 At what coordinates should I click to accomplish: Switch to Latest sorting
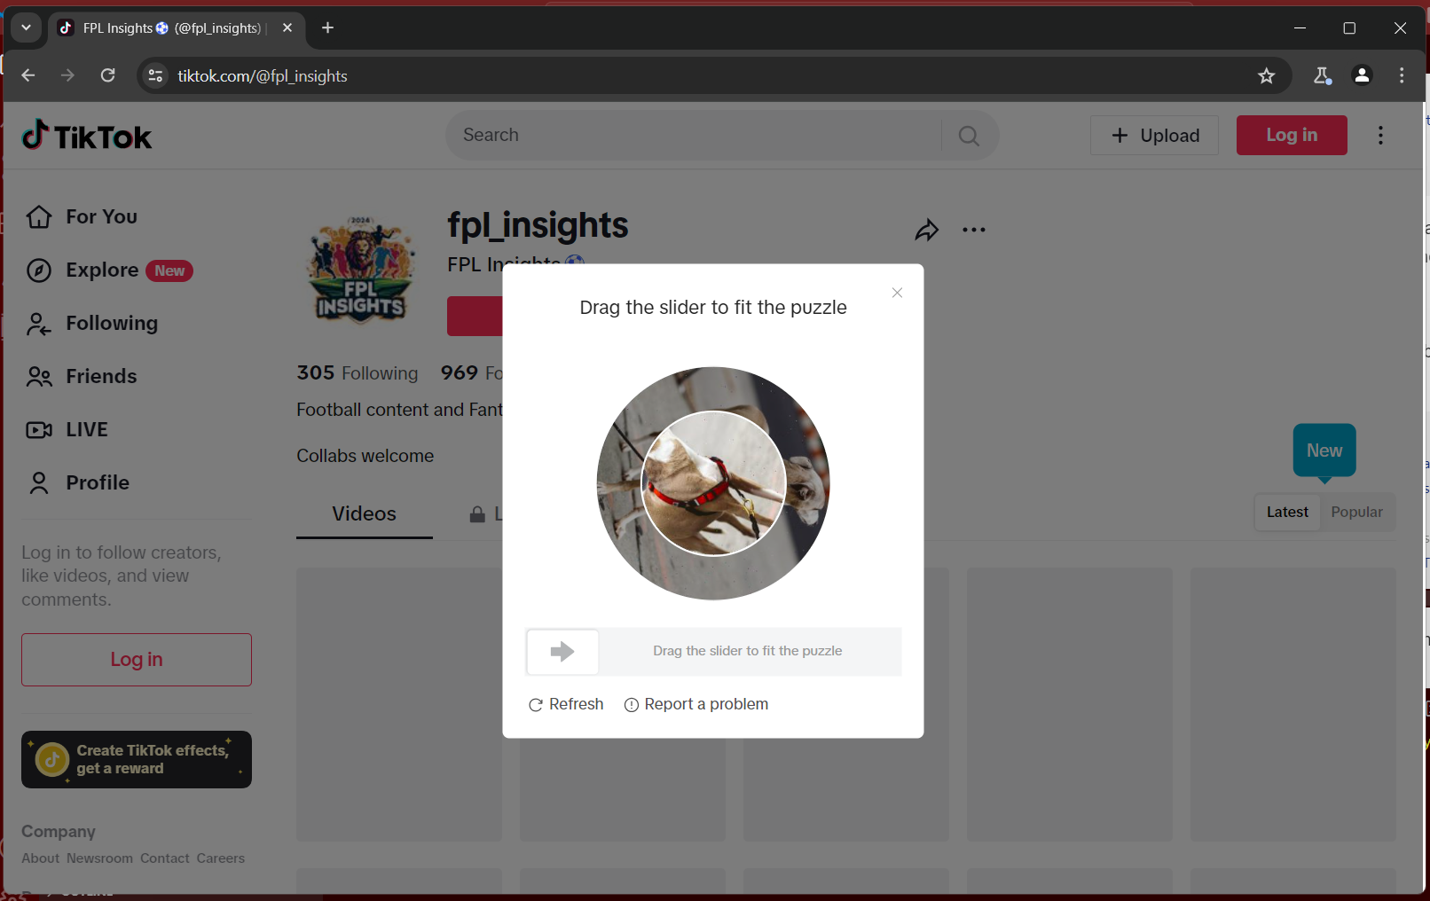(1287, 512)
